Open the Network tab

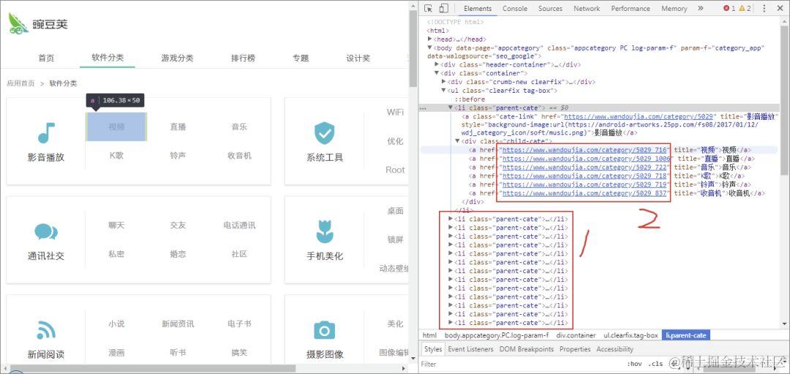click(587, 9)
